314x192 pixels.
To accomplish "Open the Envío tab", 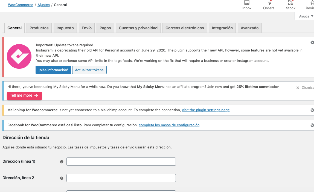I will click(86, 28).
